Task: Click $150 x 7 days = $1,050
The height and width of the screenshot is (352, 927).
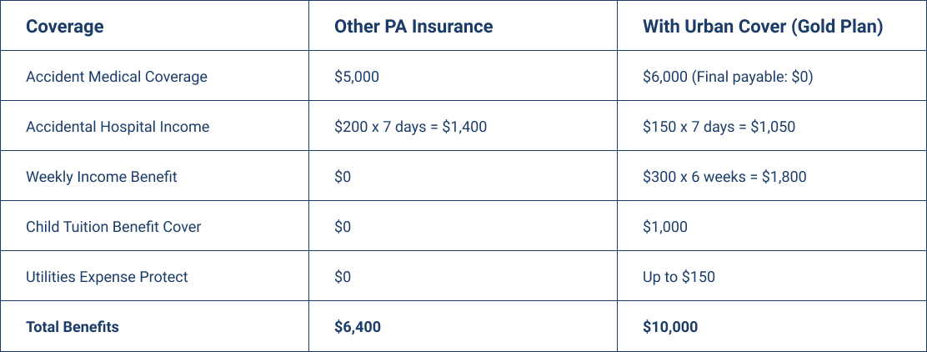Action: pos(719,127)
